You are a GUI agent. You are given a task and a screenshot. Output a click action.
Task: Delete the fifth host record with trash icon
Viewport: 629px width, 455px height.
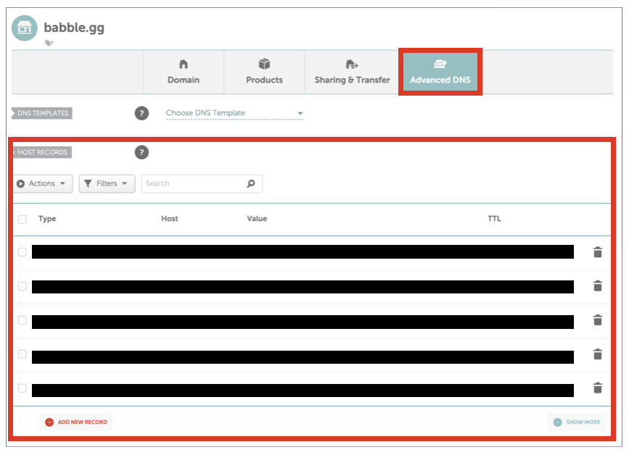[x=598, y=388]
